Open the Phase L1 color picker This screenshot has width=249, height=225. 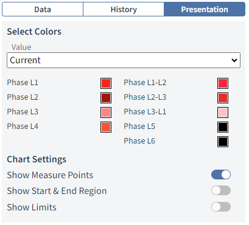click(x=106, y=83)
